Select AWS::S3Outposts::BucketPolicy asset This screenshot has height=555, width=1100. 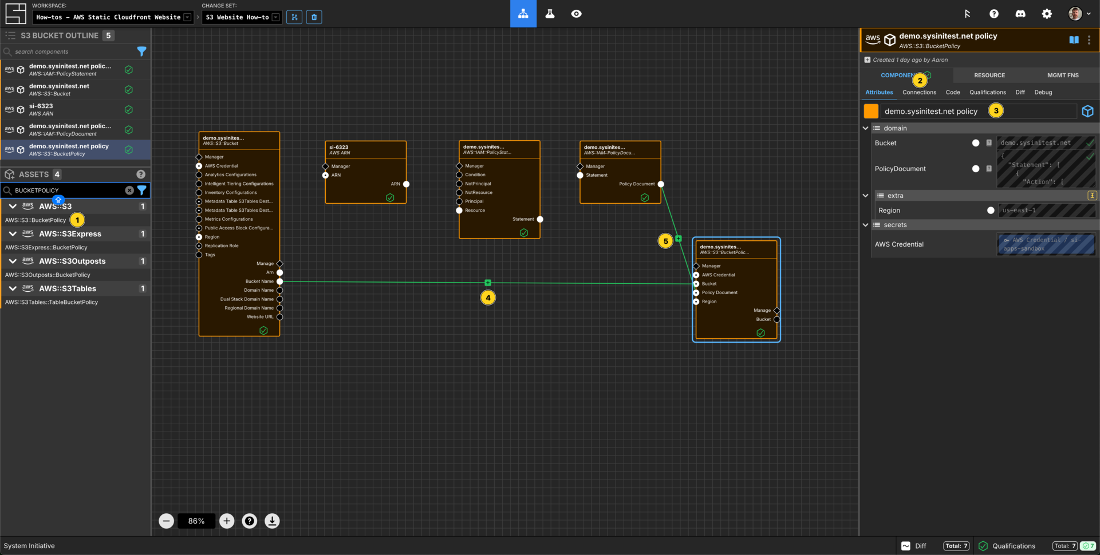pos(48,275)
